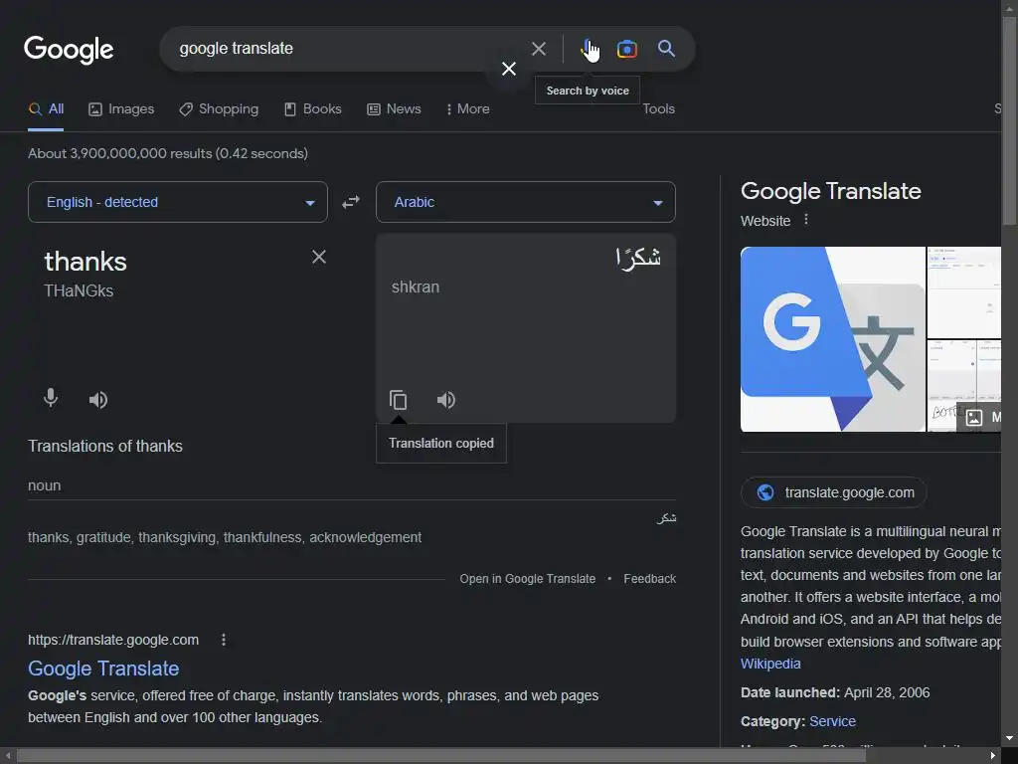
Task: Start a search by voice
Action: coord(590,49)
